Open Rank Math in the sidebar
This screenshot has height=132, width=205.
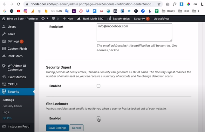(15, 56)
